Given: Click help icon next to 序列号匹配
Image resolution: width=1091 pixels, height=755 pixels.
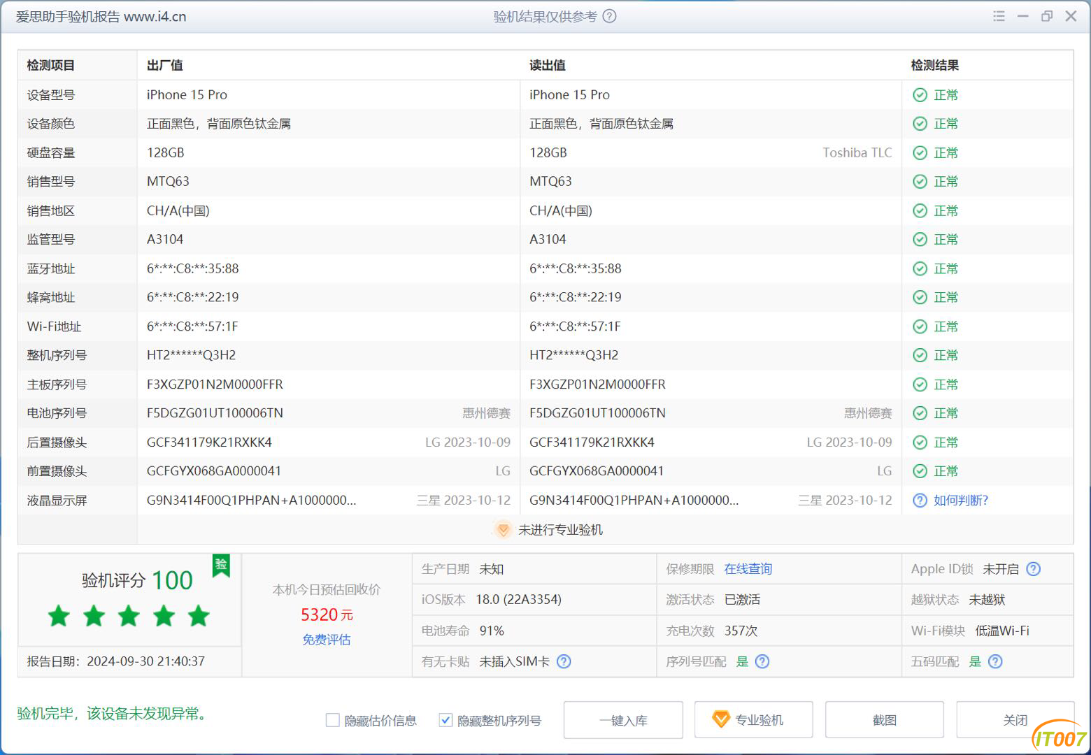Looking at the screenshot, I should click(x=762, y=661).
